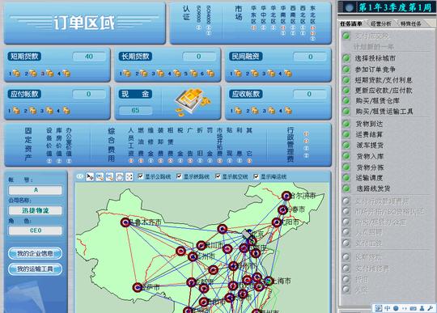Open 我的企业信息 button

click(35, 253)
